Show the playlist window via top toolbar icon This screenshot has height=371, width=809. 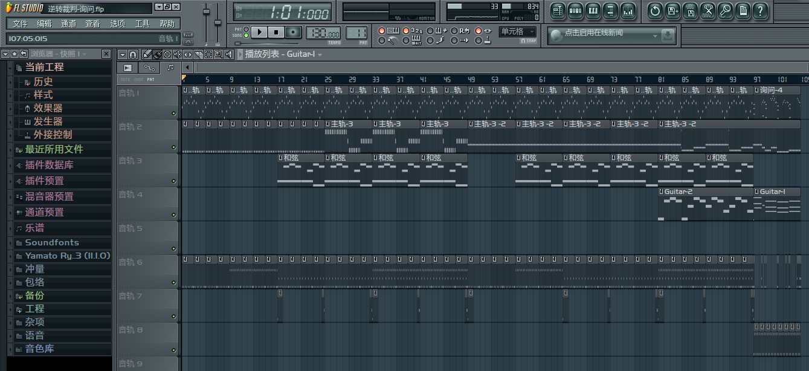[558, 10]
